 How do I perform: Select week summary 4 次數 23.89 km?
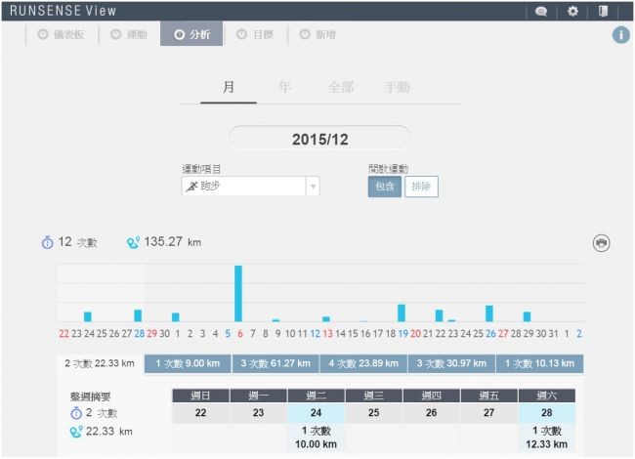click(x=363, y=363)
